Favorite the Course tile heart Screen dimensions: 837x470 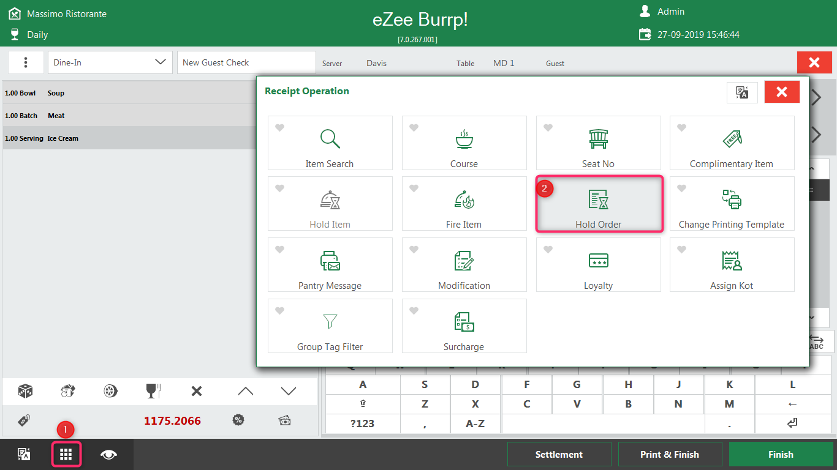(x=414, y=127)
